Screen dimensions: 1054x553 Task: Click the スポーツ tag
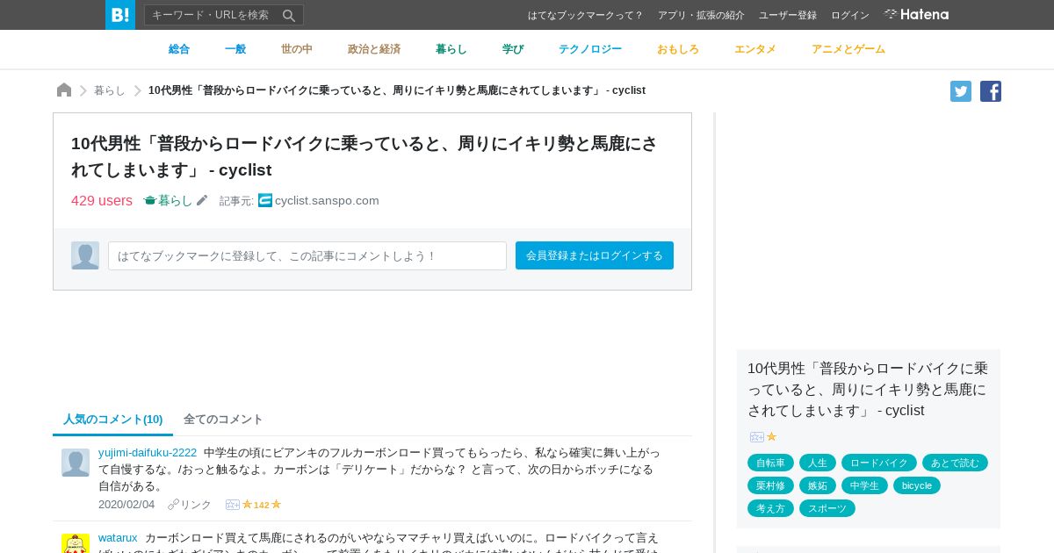point(827,508)
